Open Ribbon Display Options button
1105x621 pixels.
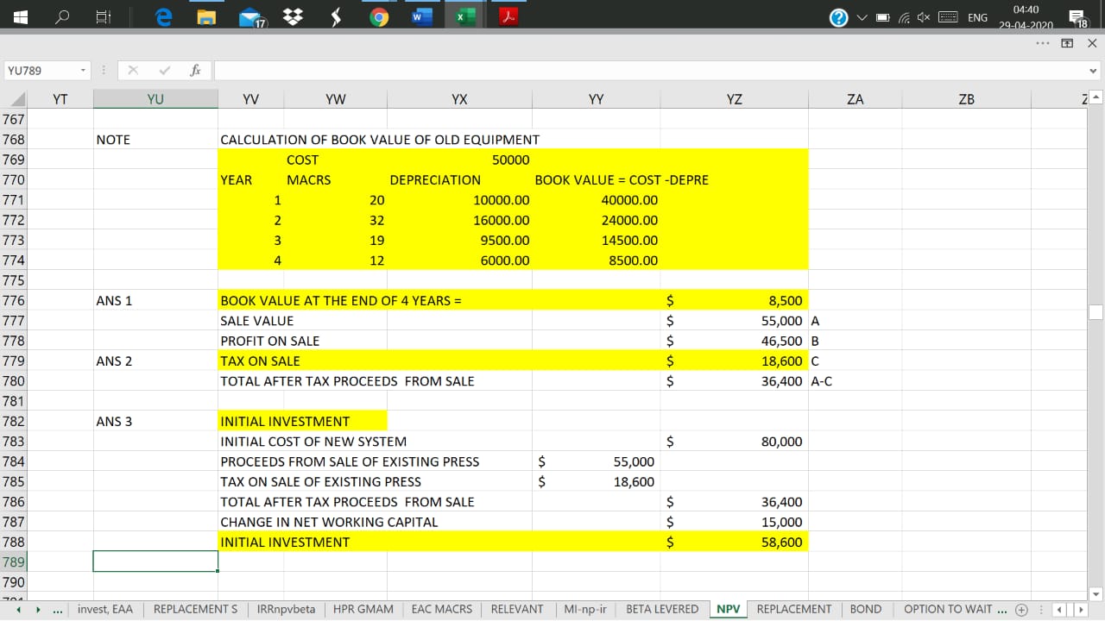tap(1067, 43)
